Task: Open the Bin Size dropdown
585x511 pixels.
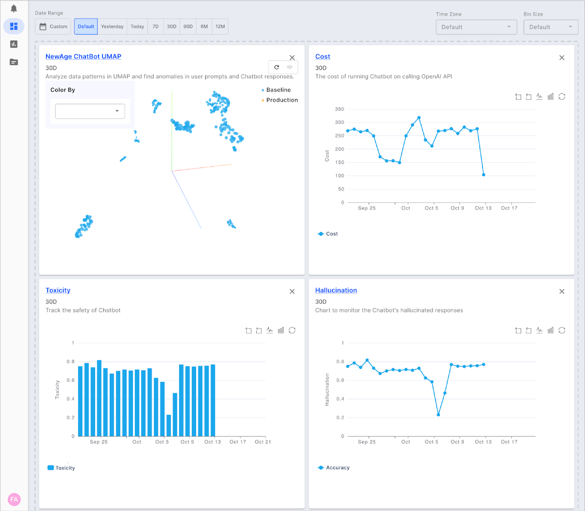Action: (x=551, y=27)
